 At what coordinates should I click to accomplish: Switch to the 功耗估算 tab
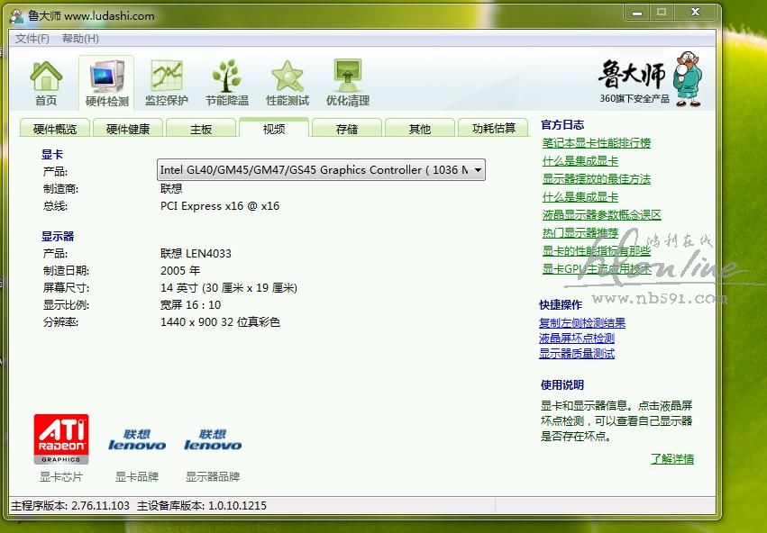[x=494, y=129]
